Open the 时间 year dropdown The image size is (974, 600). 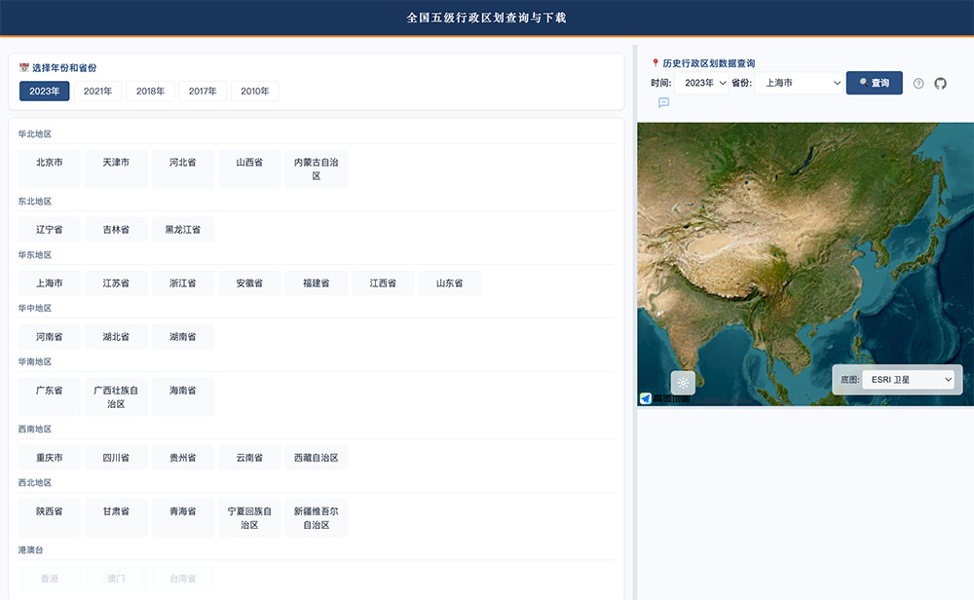[x=701, y=83]
